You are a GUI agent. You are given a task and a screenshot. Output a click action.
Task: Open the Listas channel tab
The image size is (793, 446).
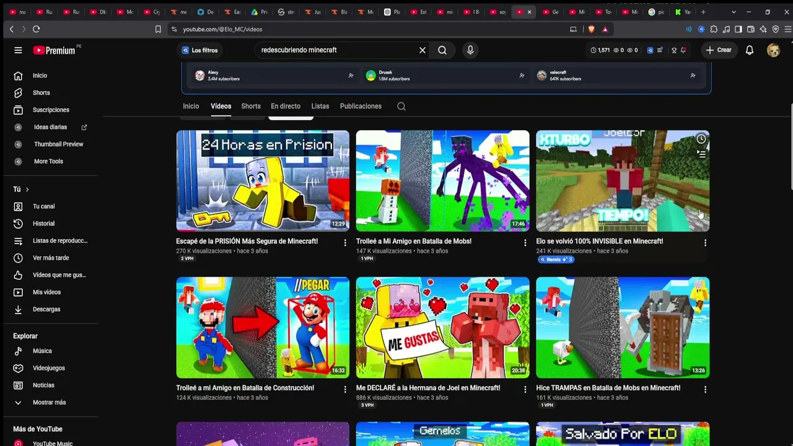pos(320,107)
